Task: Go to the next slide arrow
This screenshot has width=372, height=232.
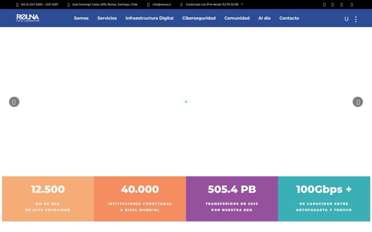Action: point(358,102)
